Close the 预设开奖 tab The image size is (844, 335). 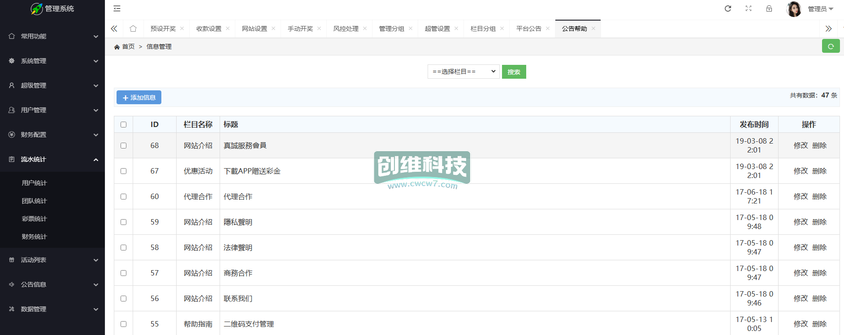pyautogui.click(x=182, y=29)
